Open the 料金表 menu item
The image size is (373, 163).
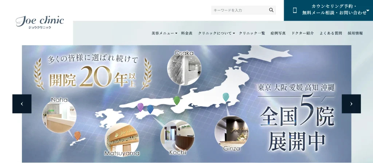187,33
